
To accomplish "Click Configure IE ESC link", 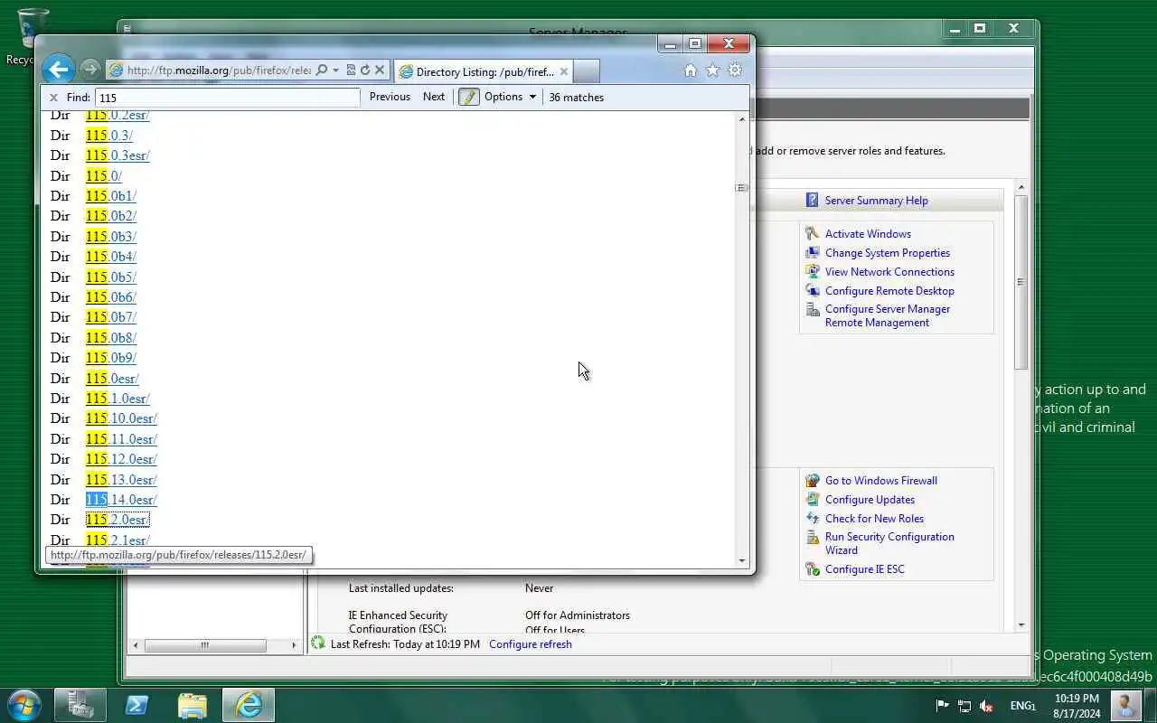I will tap(864, 569).
